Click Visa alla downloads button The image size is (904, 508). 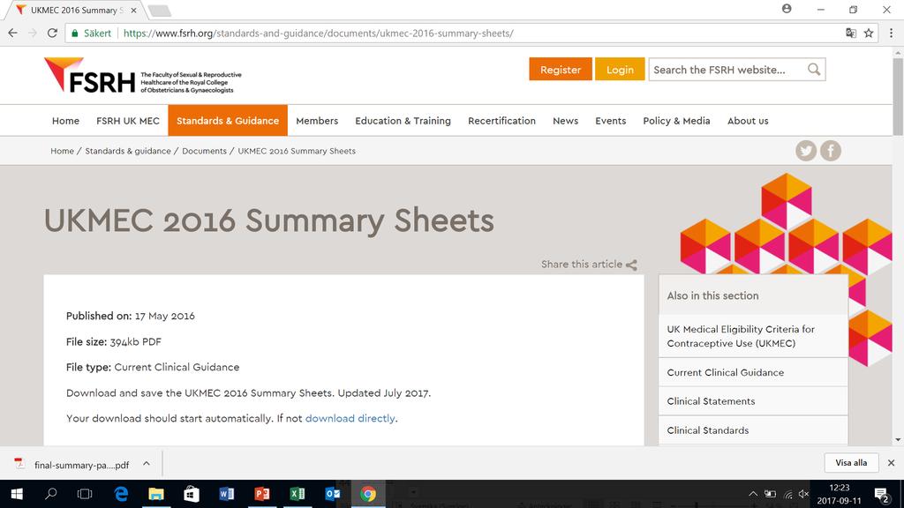pyautogui.click(x=851, y=462)
